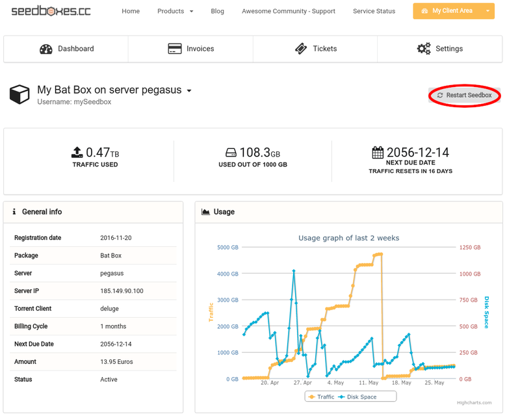Click the Dashboard speedometer icon
507x416 pixels.
[46, 49]
